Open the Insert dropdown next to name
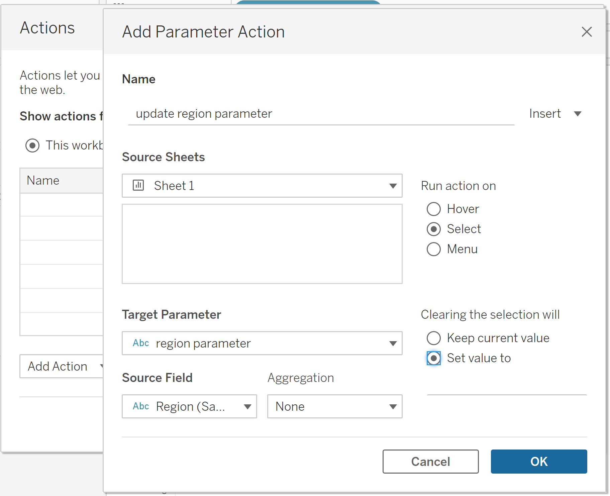Image resolution: width=610 pixels, height=496 pixels. (555, 114)
